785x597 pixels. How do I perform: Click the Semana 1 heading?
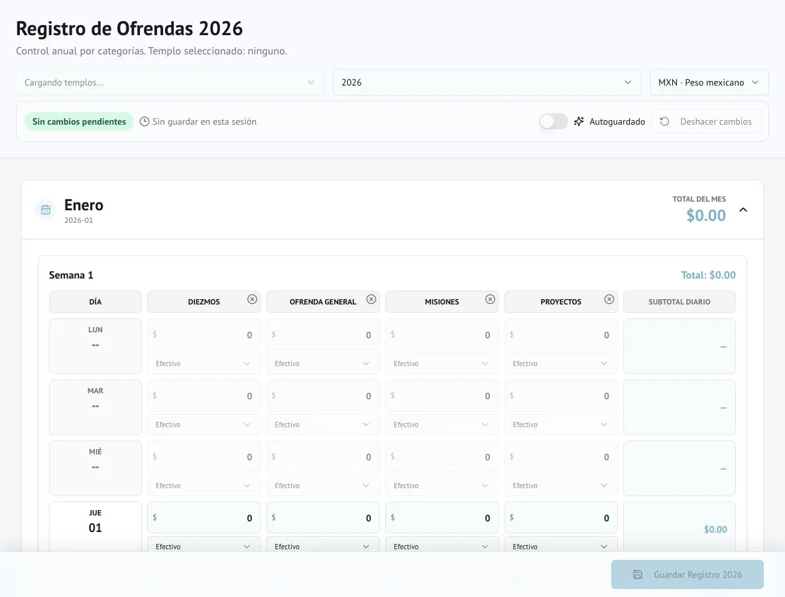point(71,275)
